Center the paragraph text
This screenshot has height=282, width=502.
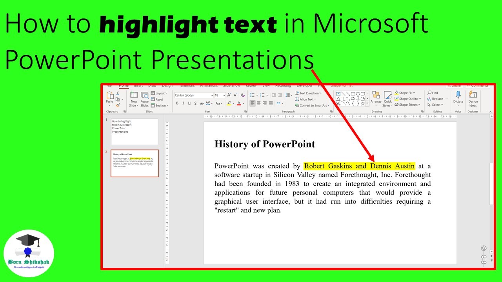tap(259, 103)
